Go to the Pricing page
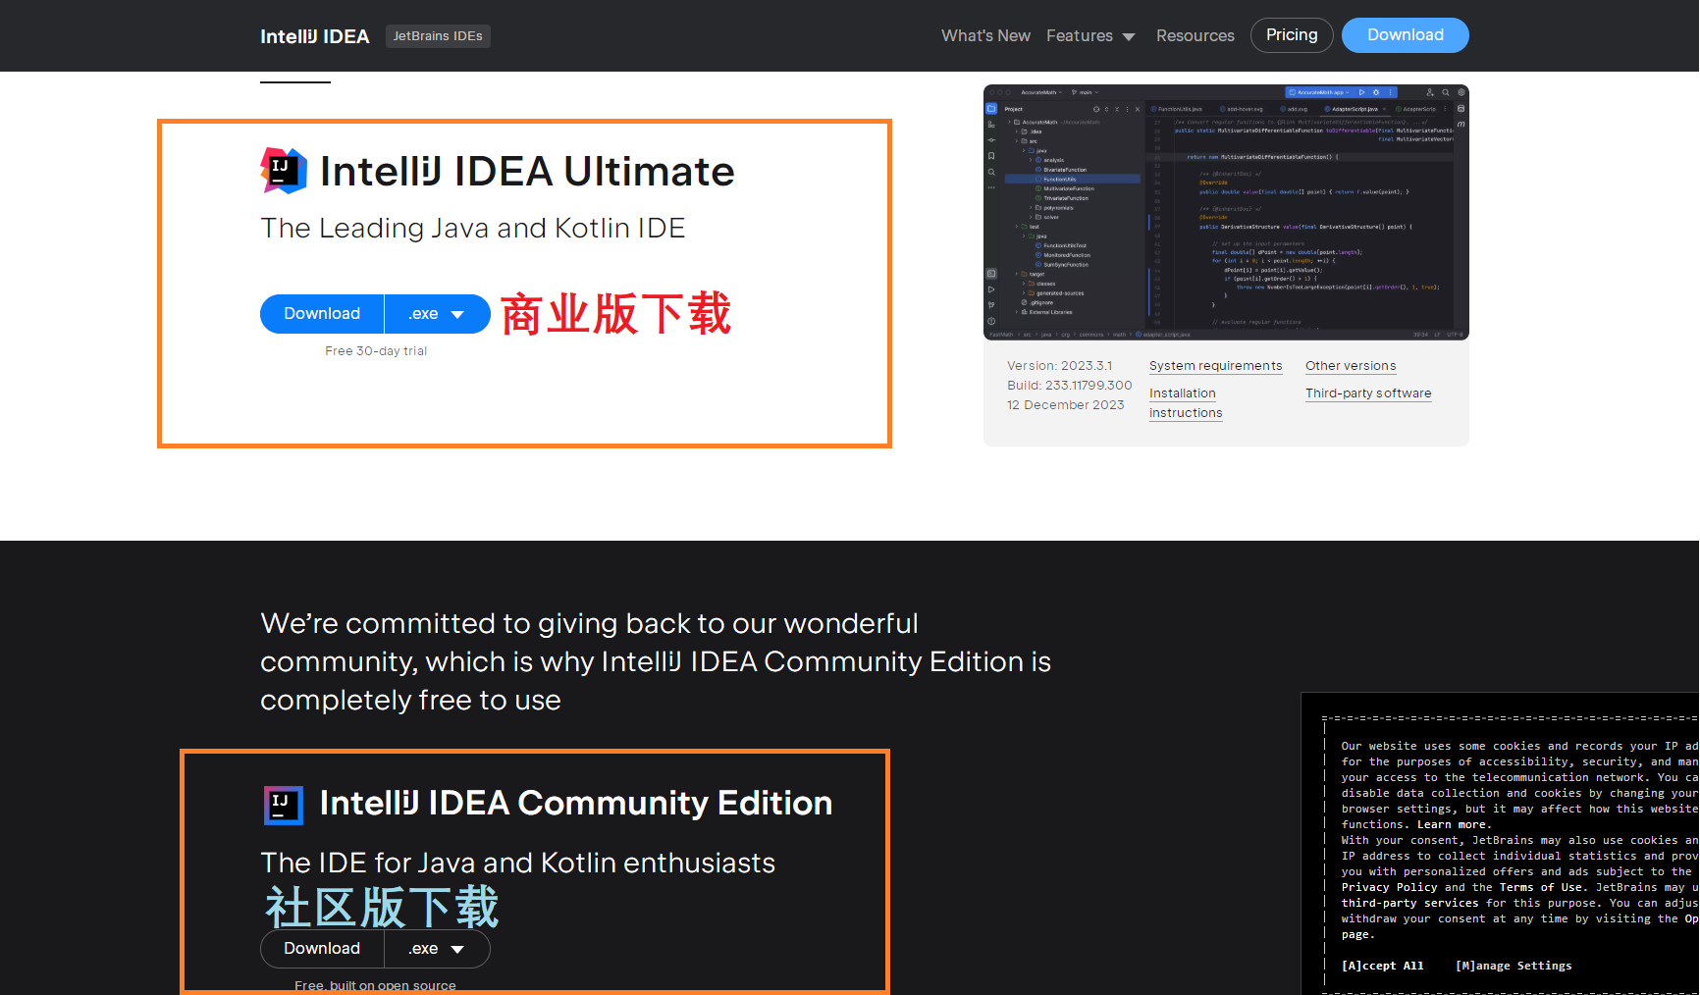This screenshot has width=1700, height=995. 1292,35
